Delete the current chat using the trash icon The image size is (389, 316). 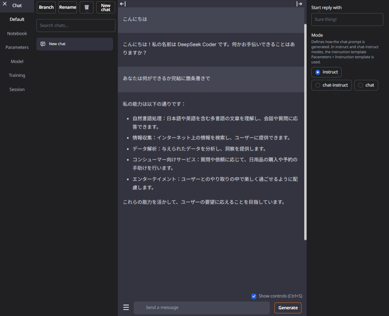point(86,7)
